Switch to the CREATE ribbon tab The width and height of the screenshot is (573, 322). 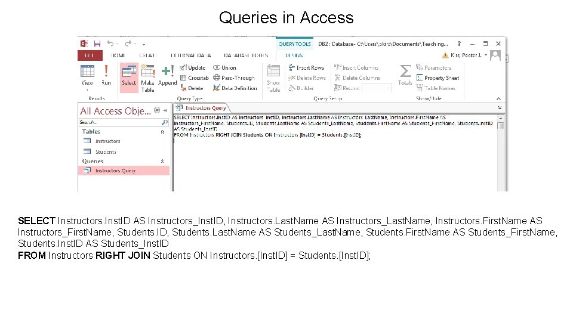pos(147,55)
